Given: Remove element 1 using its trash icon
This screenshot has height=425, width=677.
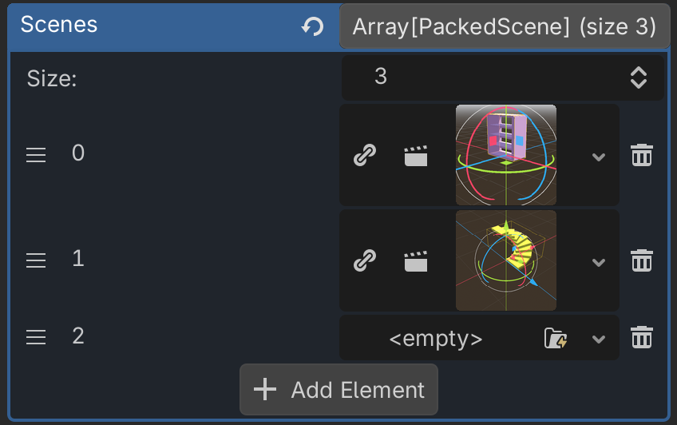Looking at the screenshot, I should pyautogui.click(x=641, y=260).
